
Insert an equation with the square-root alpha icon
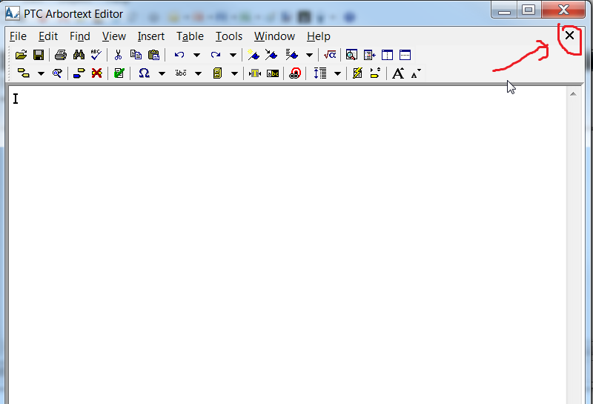(x=330, y=55)
